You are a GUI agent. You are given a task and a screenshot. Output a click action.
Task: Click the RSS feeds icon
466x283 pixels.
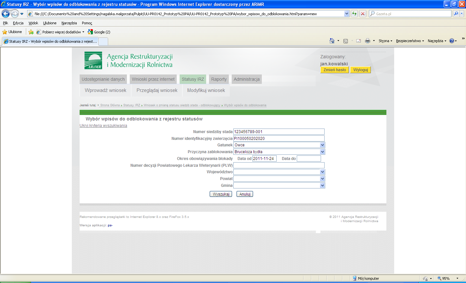pyautogui.click(x=346, y=41)
